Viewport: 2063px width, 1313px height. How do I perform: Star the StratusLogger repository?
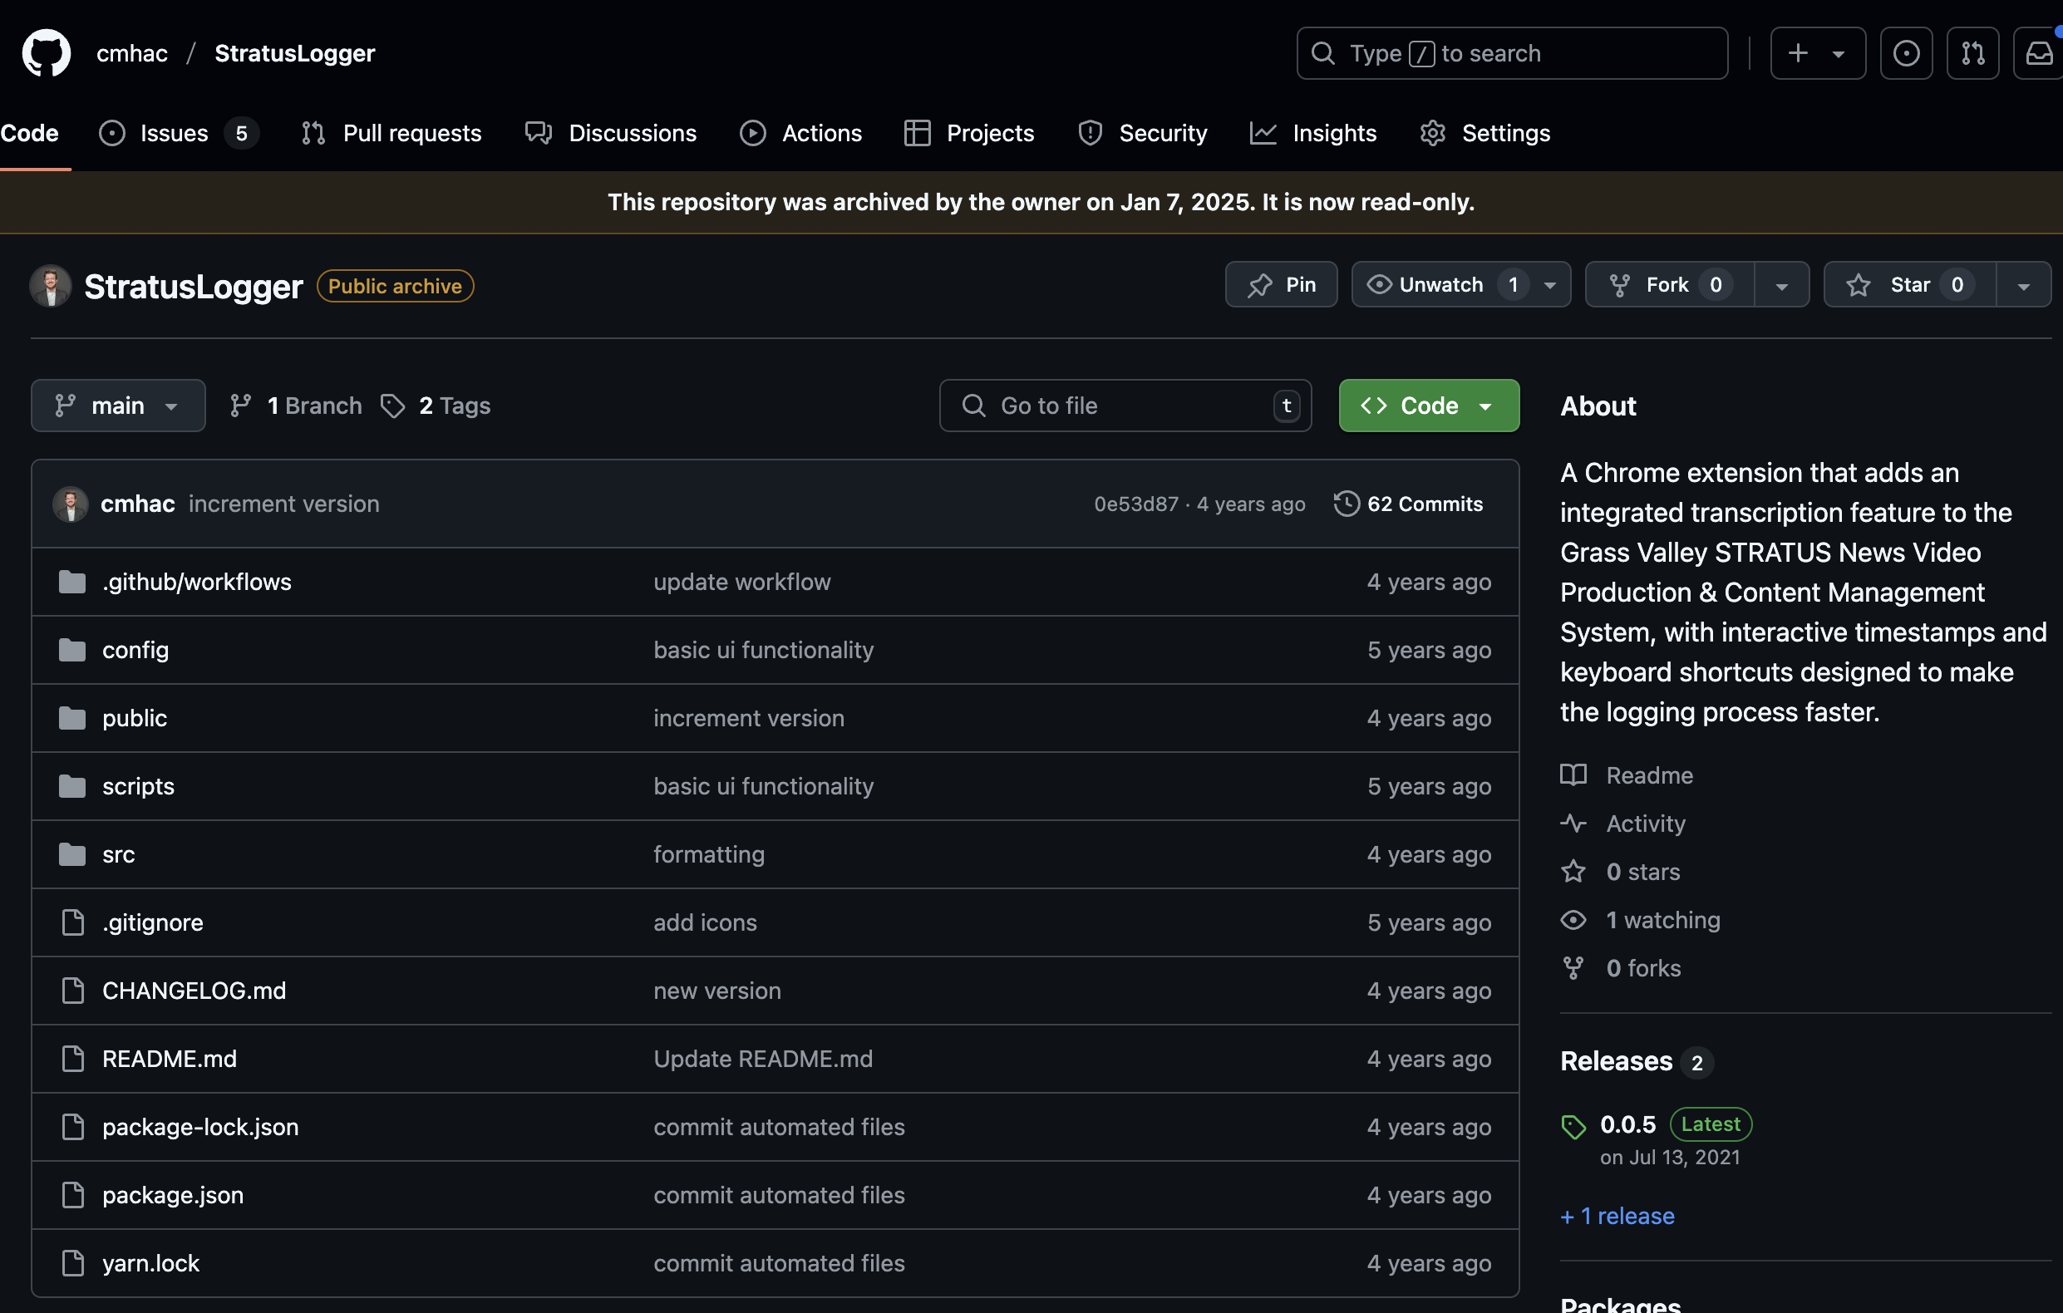click(x=1909, y=284)
